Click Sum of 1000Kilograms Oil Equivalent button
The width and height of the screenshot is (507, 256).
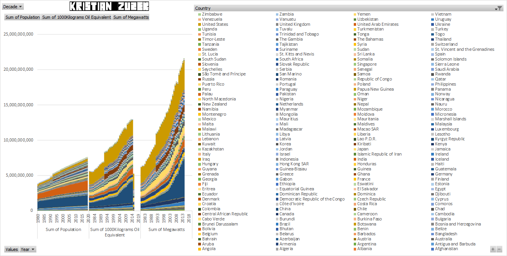pos(77,17)
